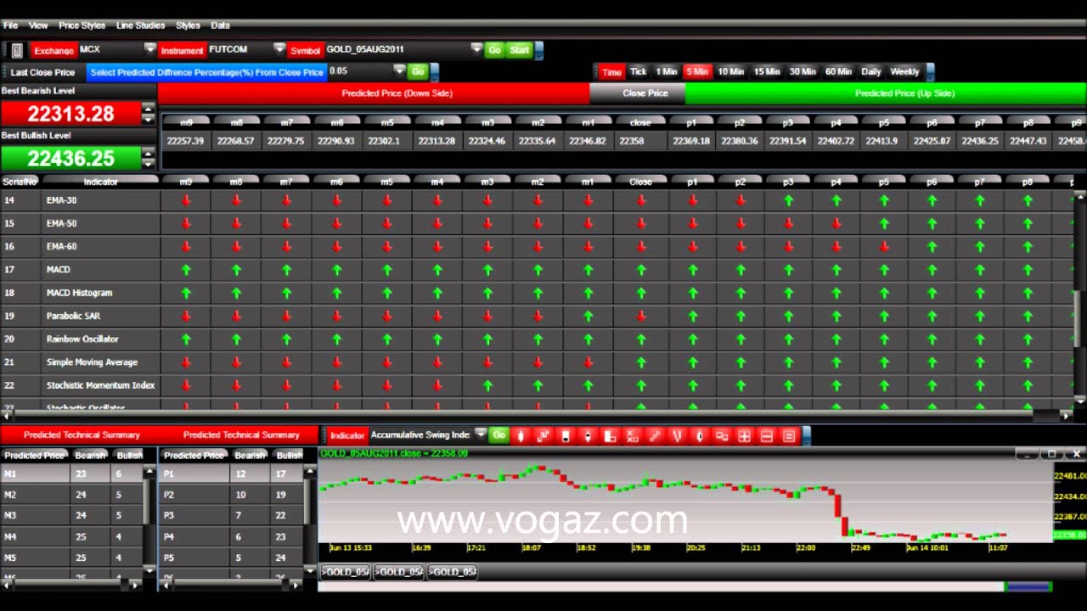Switch the timeframe to 1 Min

click(667, 72)
